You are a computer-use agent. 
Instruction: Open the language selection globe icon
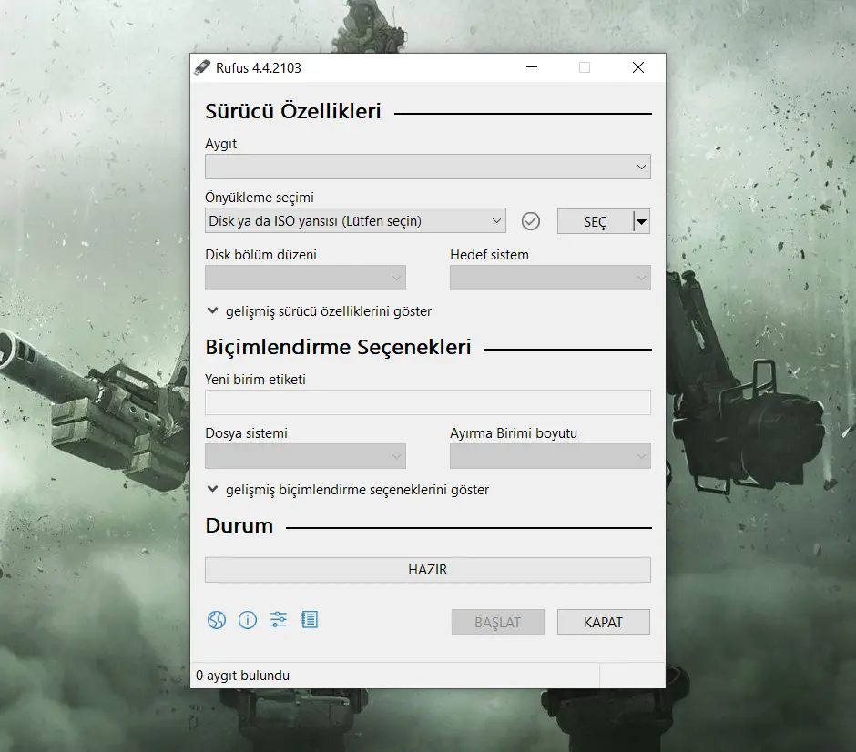216,620
